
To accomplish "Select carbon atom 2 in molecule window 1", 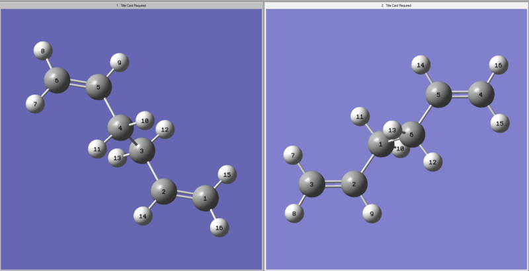I will [x=163, y=191].
